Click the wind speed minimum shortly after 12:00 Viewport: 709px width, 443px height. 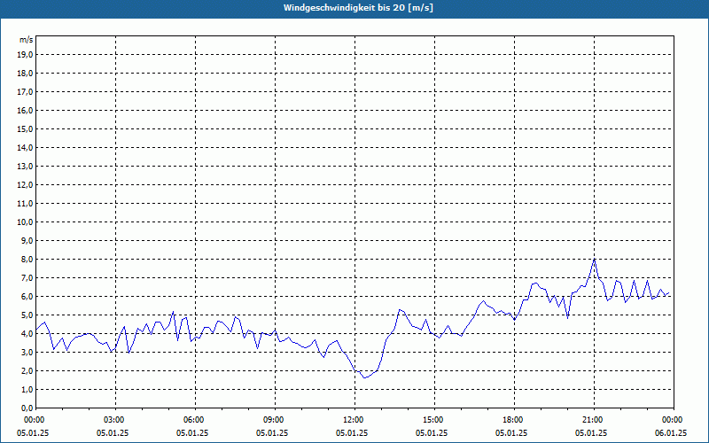point(364,377)
